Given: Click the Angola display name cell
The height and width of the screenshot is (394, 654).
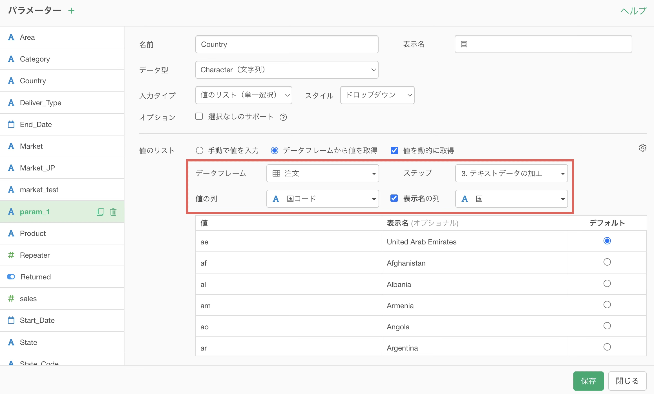Looking at the screenshot, I should (475, 327).
